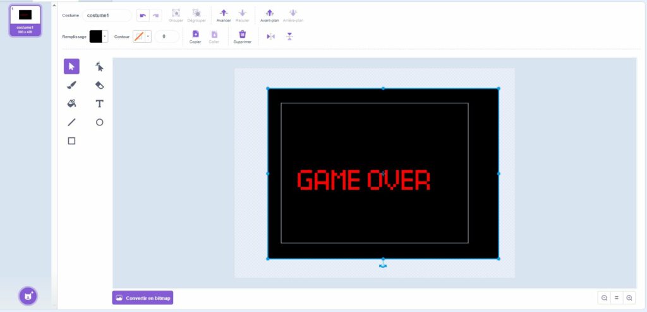Click the Avancer toolbar button

point(224,13)
